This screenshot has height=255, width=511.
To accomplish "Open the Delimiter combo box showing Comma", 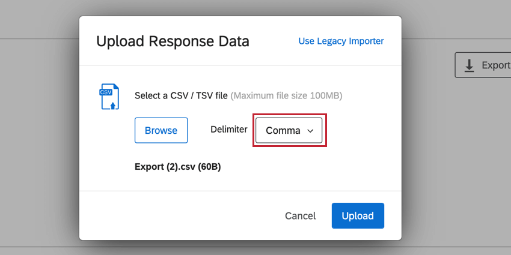I will tap(289, 130).
